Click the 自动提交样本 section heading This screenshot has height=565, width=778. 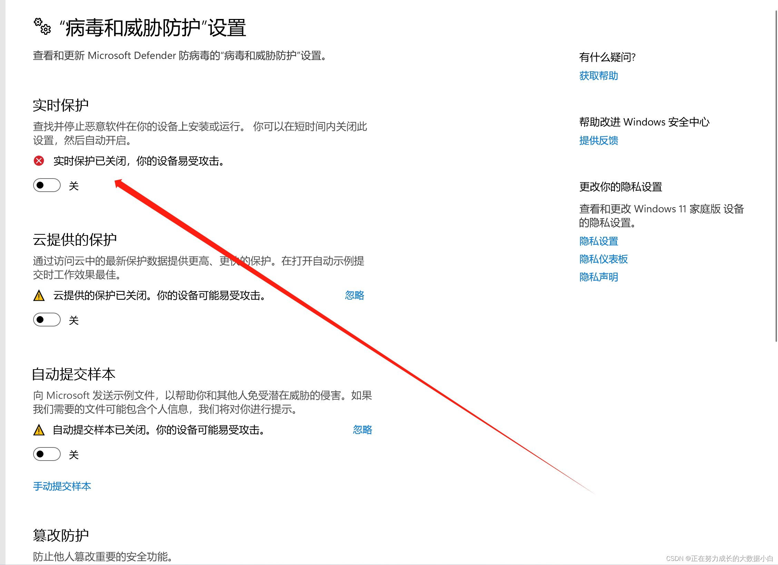coord(74,374)
